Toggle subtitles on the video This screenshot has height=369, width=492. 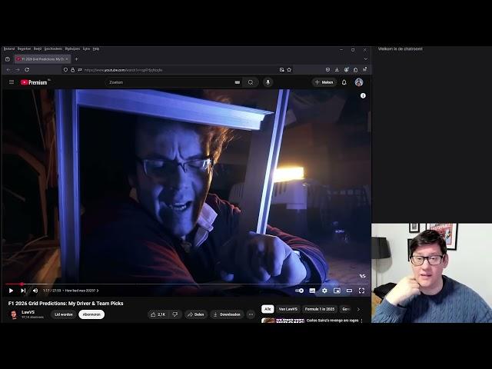click(x=312, y=291)
